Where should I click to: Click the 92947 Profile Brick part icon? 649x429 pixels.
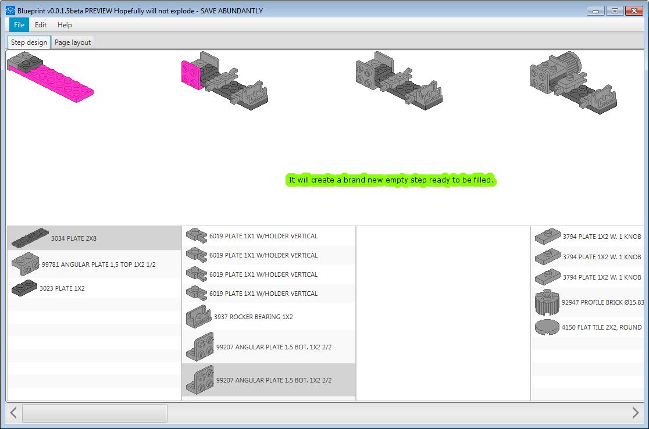547,302
